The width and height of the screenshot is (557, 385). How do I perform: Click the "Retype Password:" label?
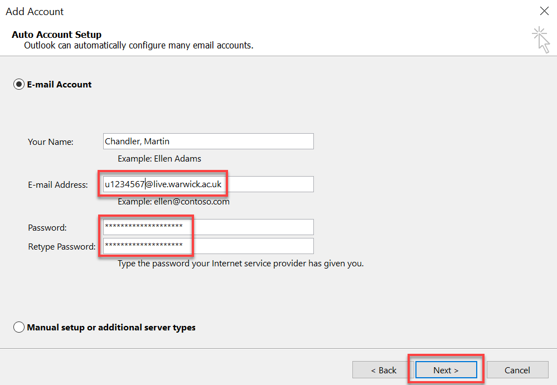[x=62, y=247]
